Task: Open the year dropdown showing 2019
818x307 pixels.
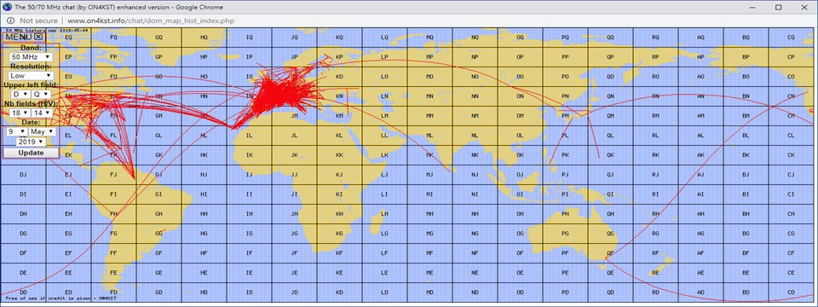Action: pyautogui.click(x=31, y=142)
